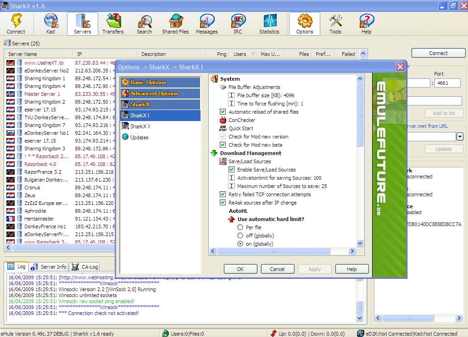The height and width of the screenshot is (337, 468).
Task: Click Help in the Options dialog
Action: click(x=352, y=269)
